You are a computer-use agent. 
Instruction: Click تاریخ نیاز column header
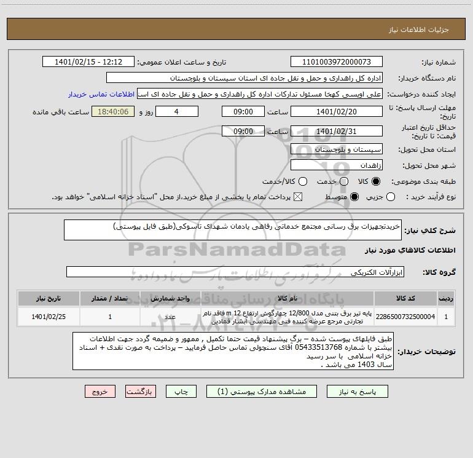pos(49,298)
